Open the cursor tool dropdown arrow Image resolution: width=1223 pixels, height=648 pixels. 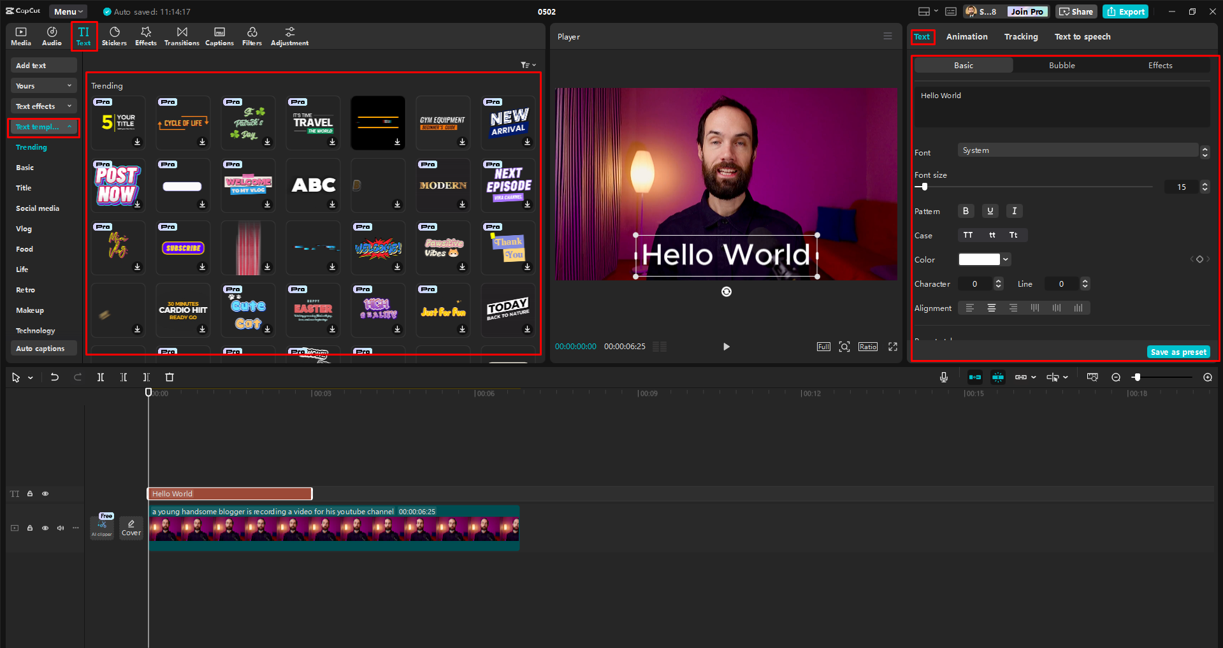pos(29,377)
